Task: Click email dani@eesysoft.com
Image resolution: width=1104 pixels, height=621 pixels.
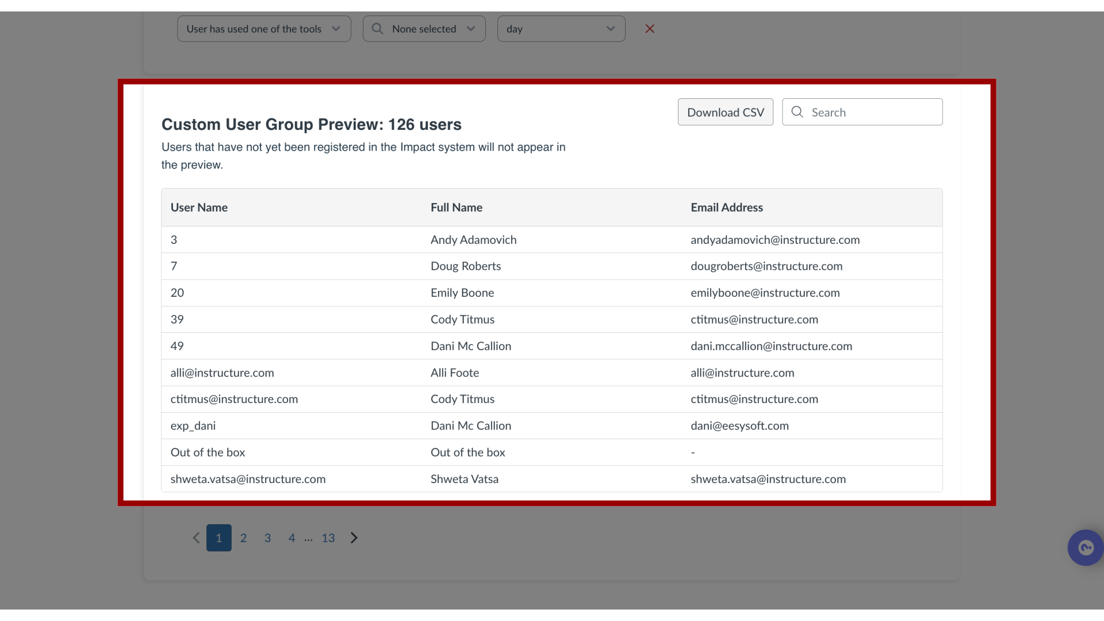Action: pyautogui.click(x=740, y=426)
